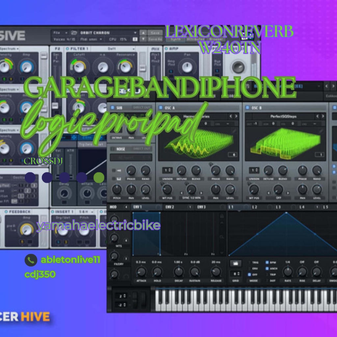This screenshot has height=337, width=337.
Task: Select the L 1 LFO tab
Action: point(239,207)
